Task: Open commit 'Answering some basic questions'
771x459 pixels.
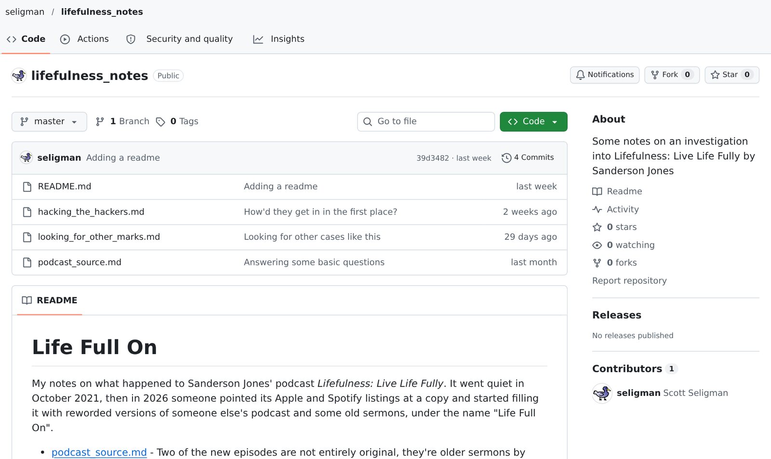Action: [314, 262]
